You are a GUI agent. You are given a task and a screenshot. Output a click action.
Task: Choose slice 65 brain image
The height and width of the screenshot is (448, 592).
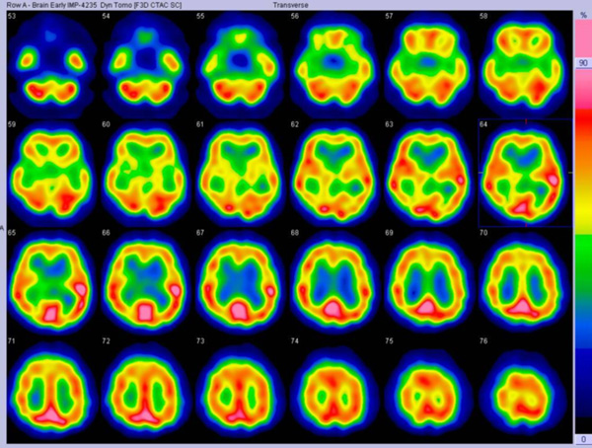(x=48, y=281)
